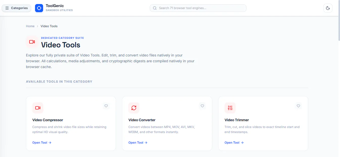
Task: Click Open Tool under Video Trimmer
Action: point(234,143)
